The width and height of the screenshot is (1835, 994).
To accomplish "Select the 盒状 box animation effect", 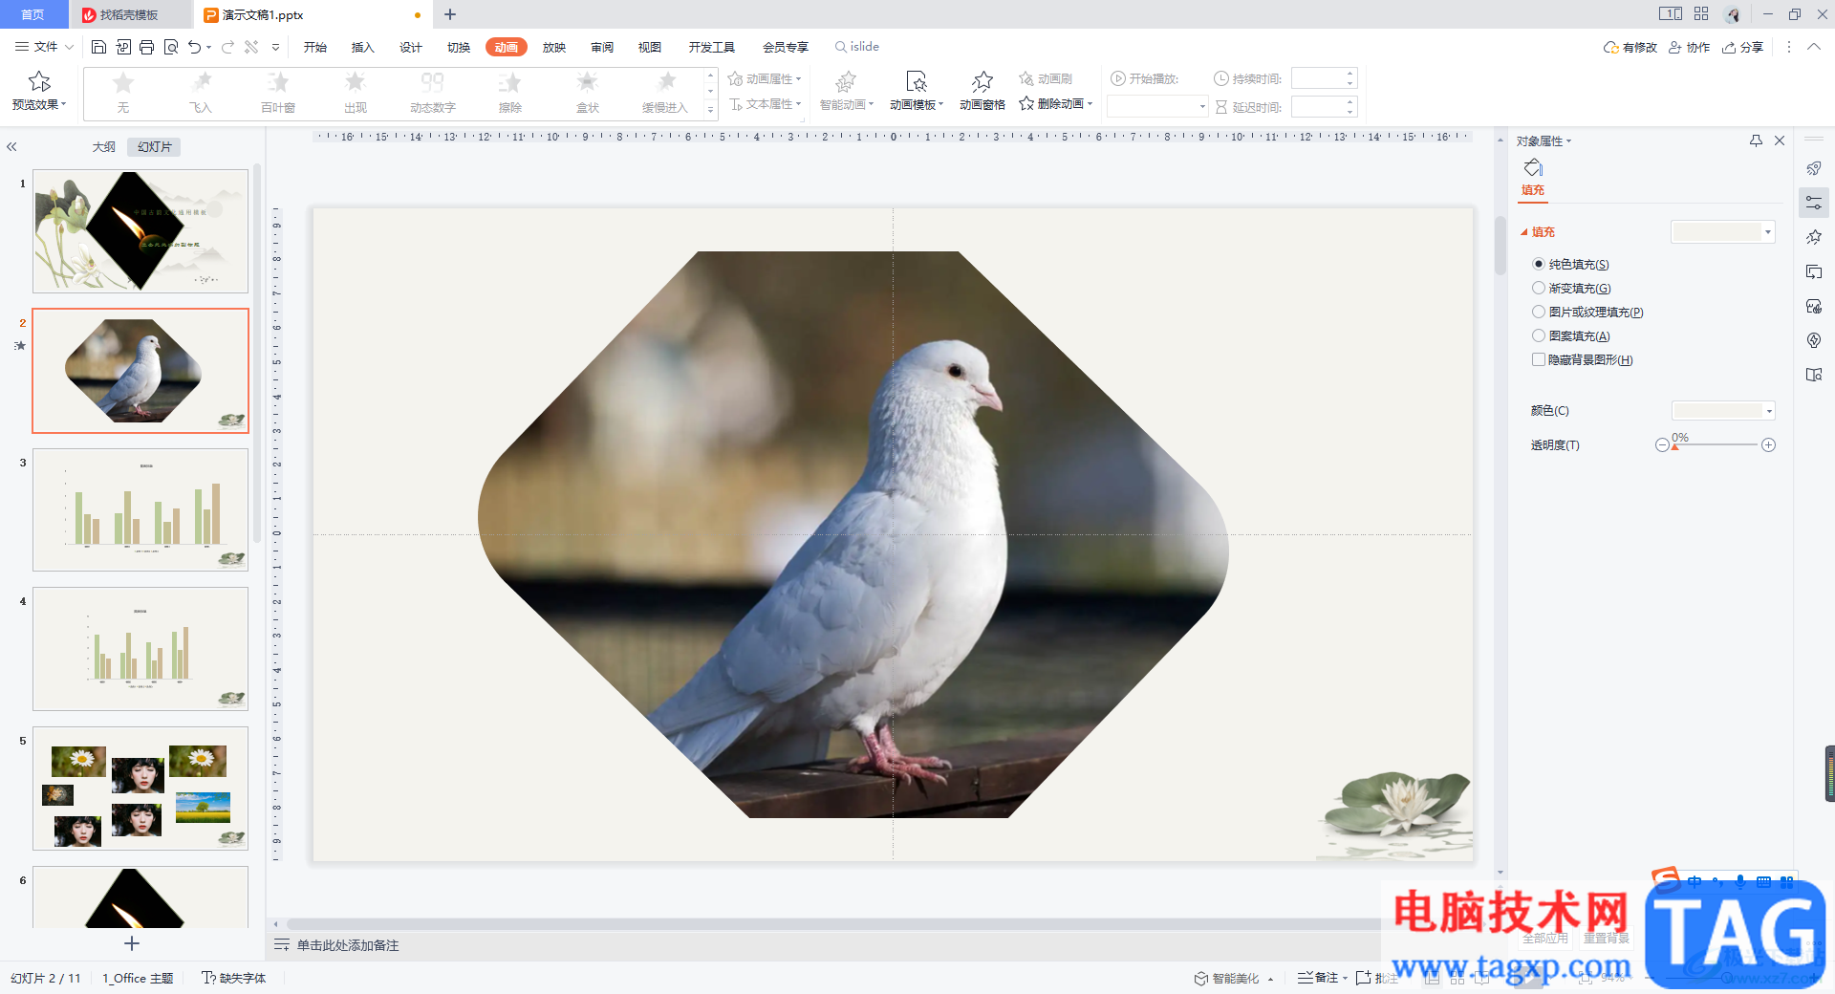I will point(588,93).
